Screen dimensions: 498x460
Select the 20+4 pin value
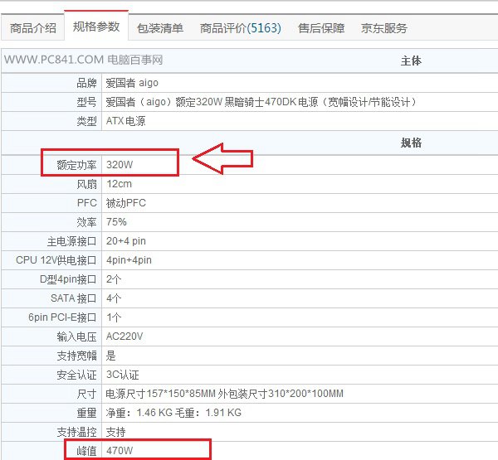pyautogui.click(x=126, y=241)
